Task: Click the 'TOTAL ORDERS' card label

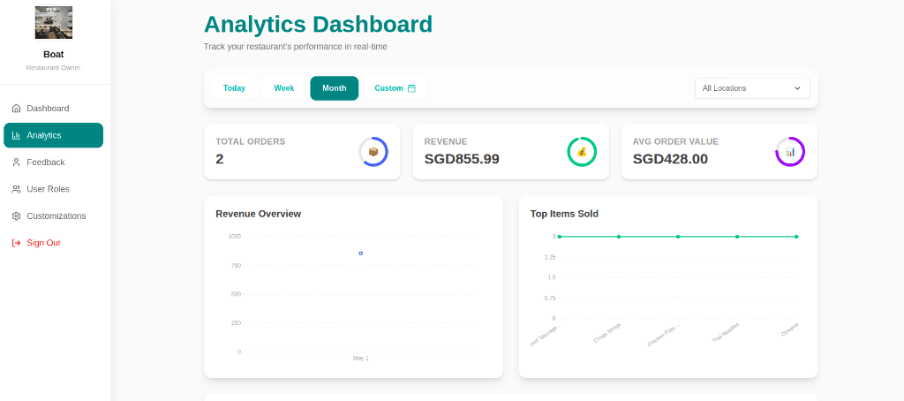Action: pos(250,141)
